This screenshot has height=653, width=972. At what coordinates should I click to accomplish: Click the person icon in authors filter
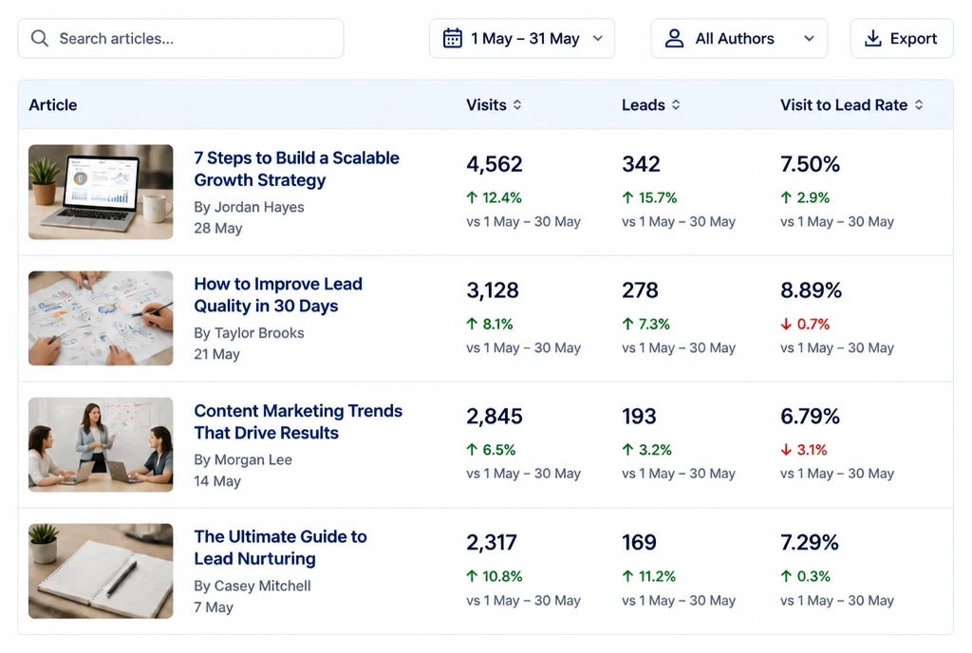[x=675, y=38]
